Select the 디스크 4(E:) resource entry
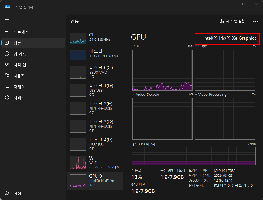Viewport: 263px width, 200px height. 95,144
